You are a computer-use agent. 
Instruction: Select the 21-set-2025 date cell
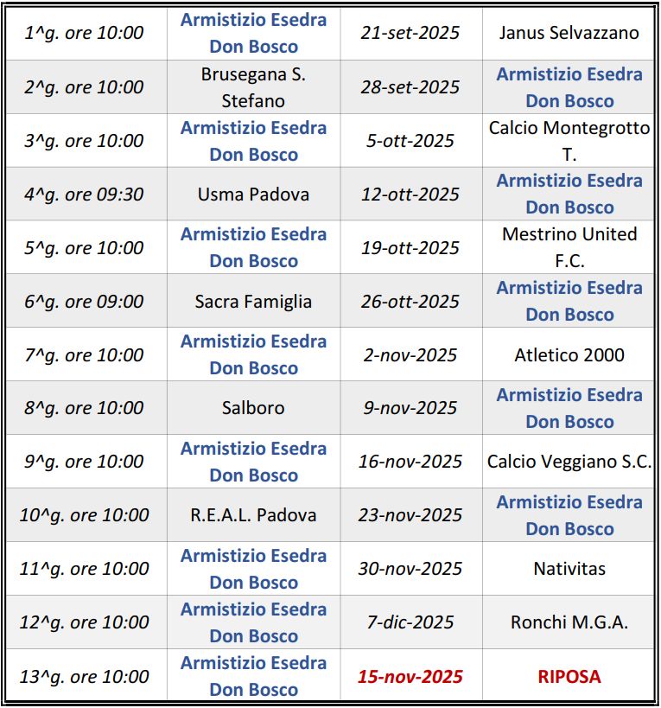pyautogui.click(x=410, y=33)
